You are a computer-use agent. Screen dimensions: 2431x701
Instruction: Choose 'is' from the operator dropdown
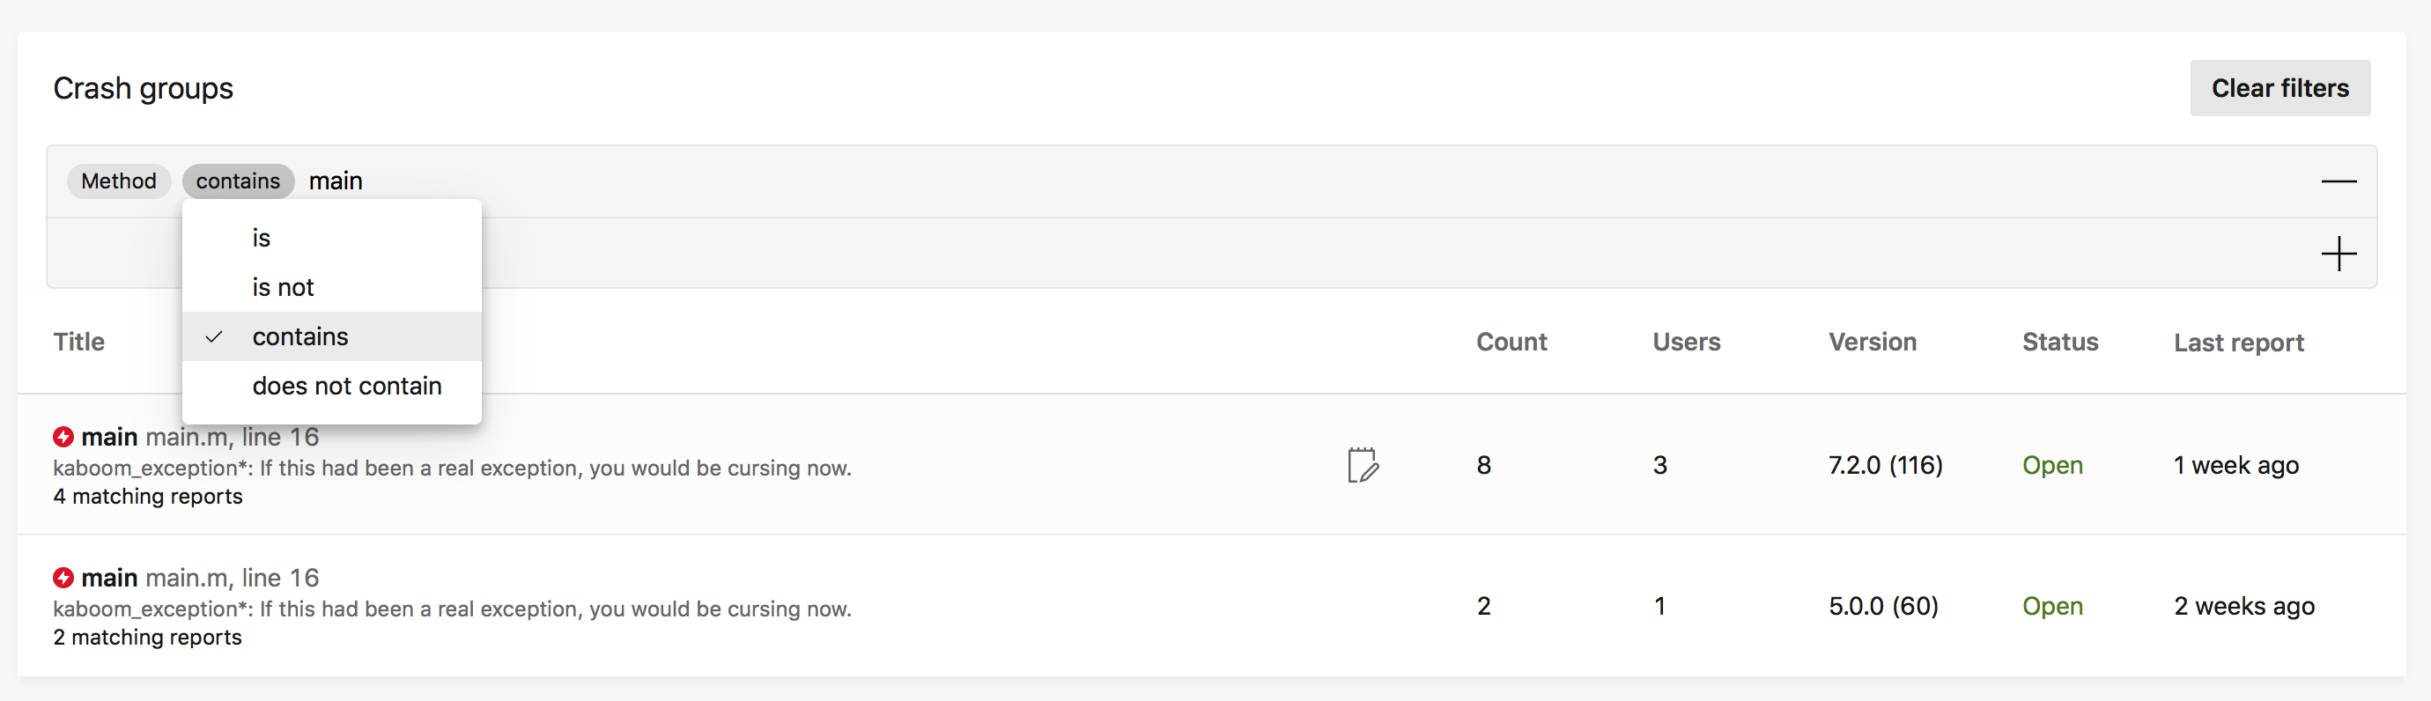(262, 237)
